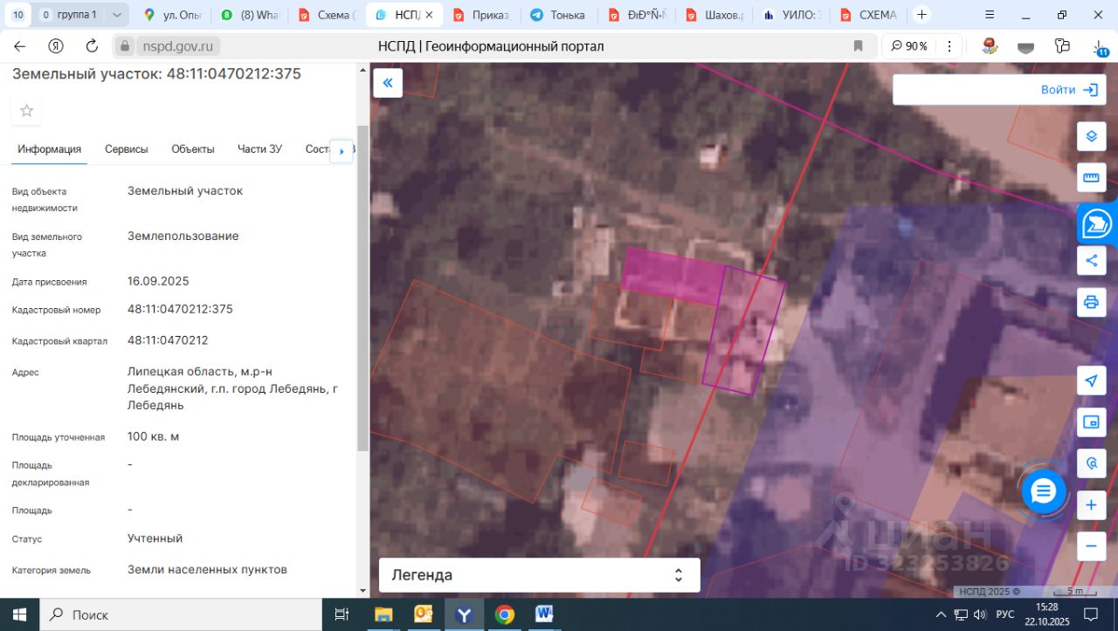
Task: Print the map with the printer icon
Action: click(x=1091, y=302)
